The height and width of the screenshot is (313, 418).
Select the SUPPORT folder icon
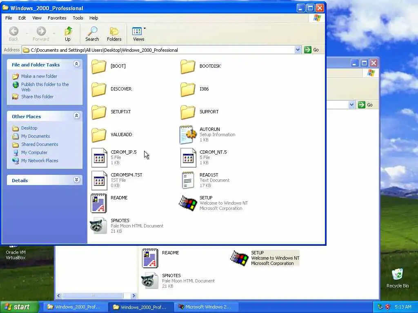point(188,112)
